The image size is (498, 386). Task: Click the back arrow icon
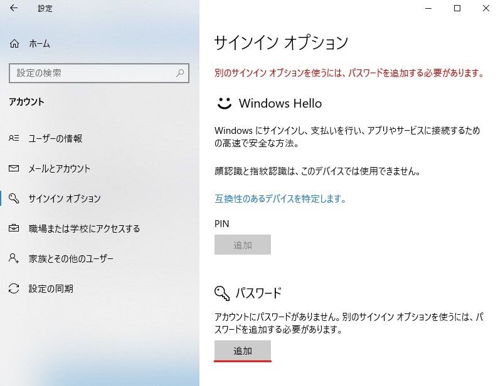pos(14,8)
